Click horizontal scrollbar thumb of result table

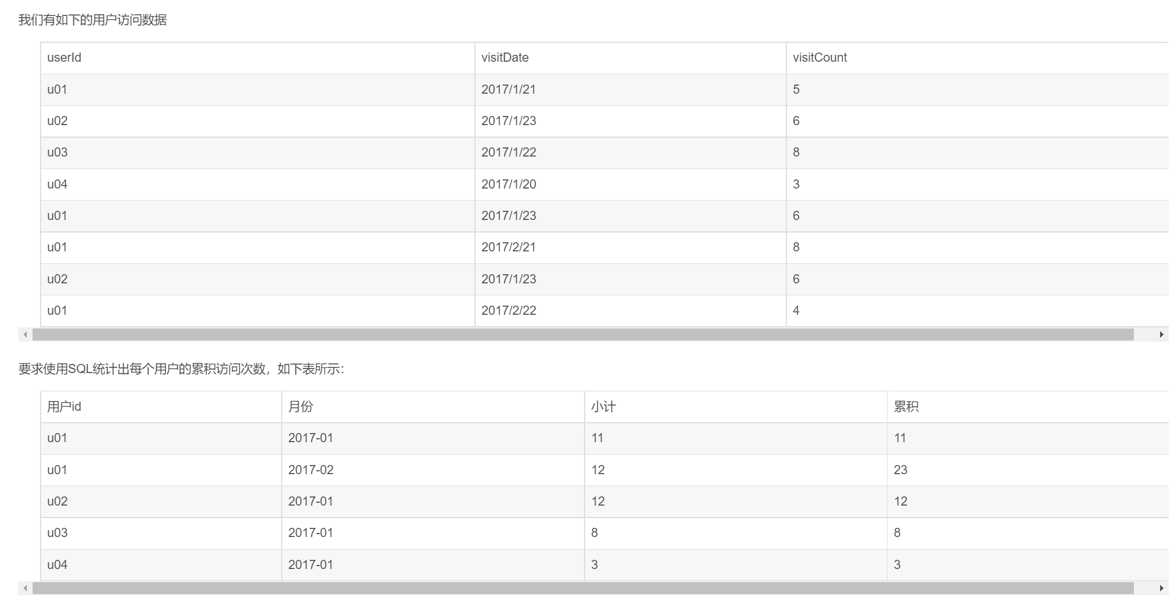click(583, 588)
